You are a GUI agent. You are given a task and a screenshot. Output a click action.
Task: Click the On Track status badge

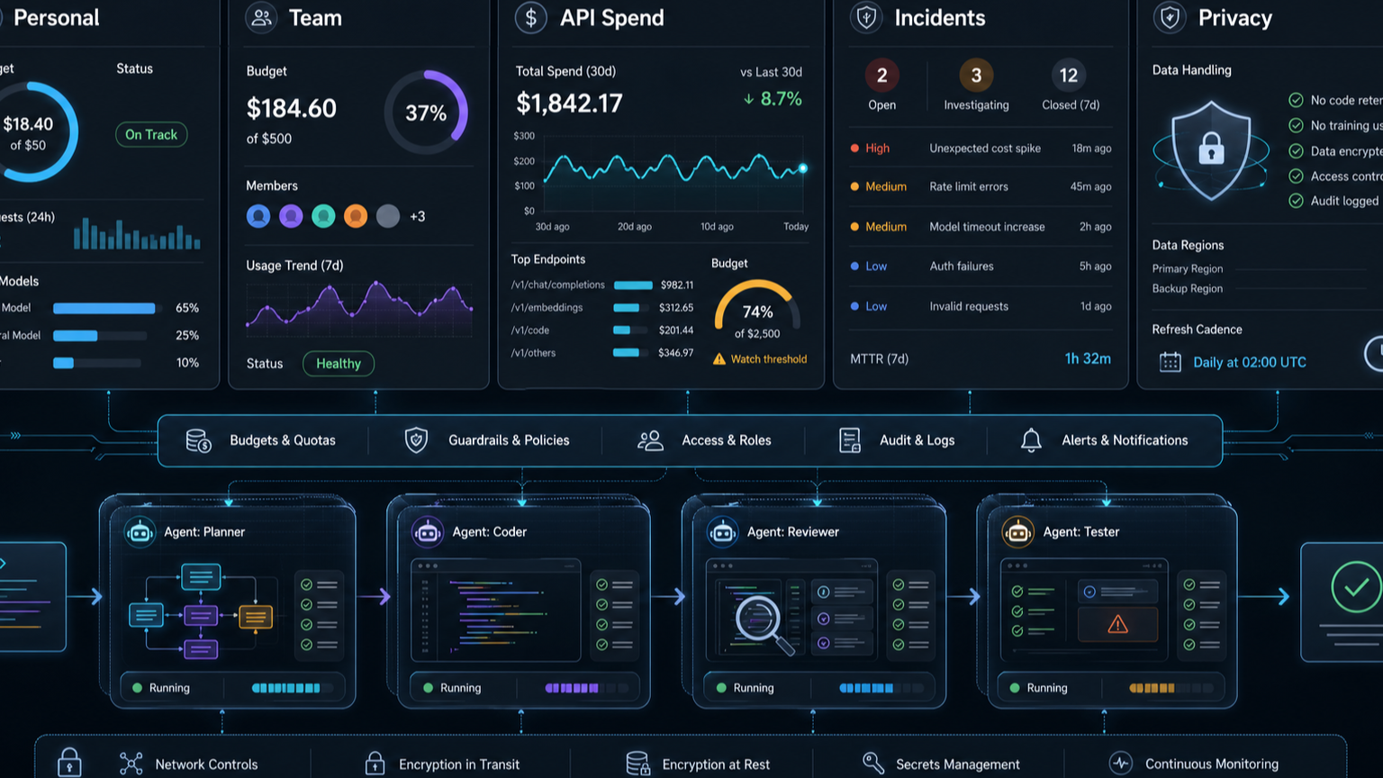click(151, 134)
